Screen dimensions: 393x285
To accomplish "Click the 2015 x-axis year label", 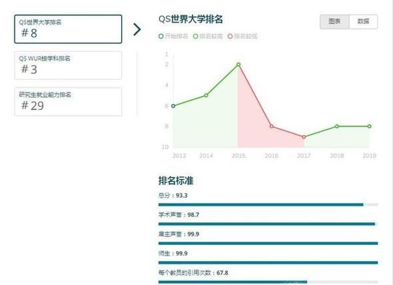I will 238,156.
